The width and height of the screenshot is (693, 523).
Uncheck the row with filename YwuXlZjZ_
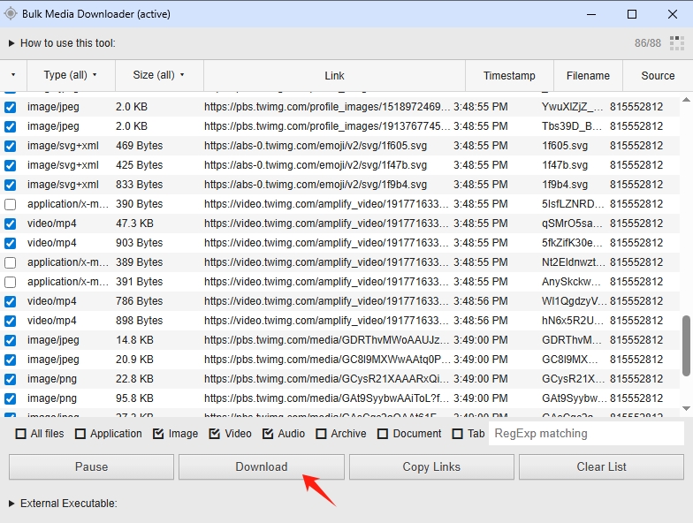point(11,108)
